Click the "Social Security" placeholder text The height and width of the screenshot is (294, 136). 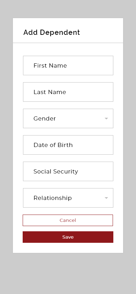click(56, 172)
